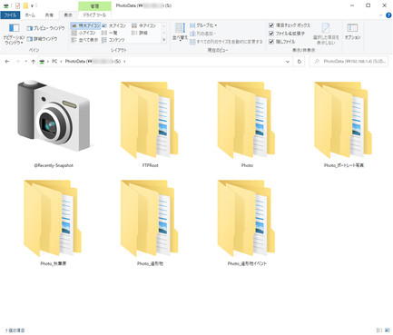
Task: Select Tiles (並べて表示) layout
Action: point(85,40)
